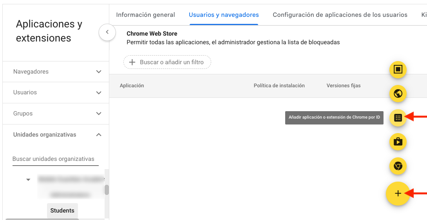Click the topmost yellow square kiosk icon
Viewport: 427px width, 220px height.
pos(398,70)
